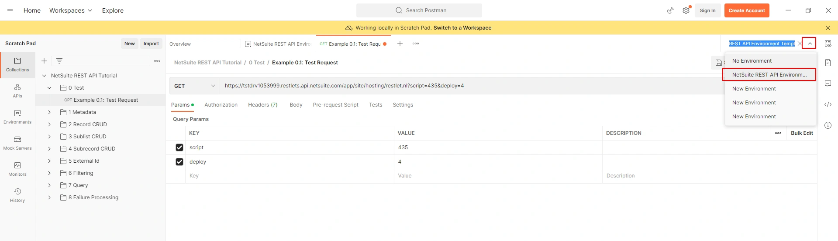Click the Search Postman field

419,10
